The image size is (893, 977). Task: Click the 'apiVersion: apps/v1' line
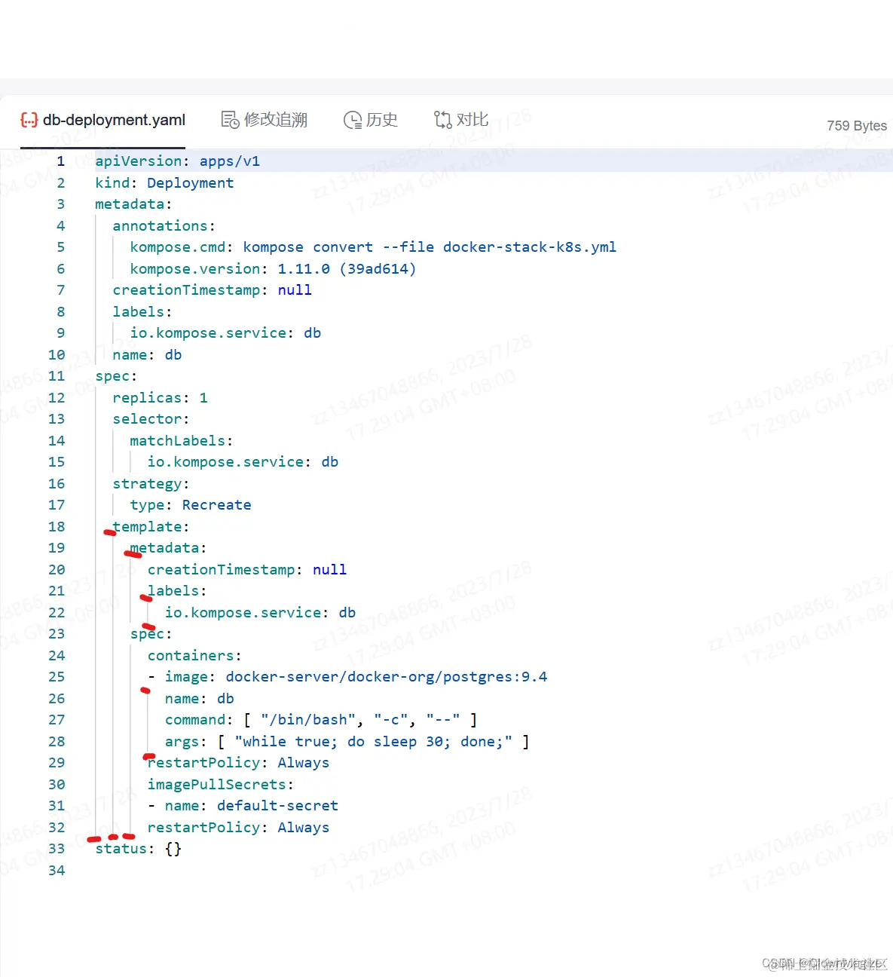point(177,161)
